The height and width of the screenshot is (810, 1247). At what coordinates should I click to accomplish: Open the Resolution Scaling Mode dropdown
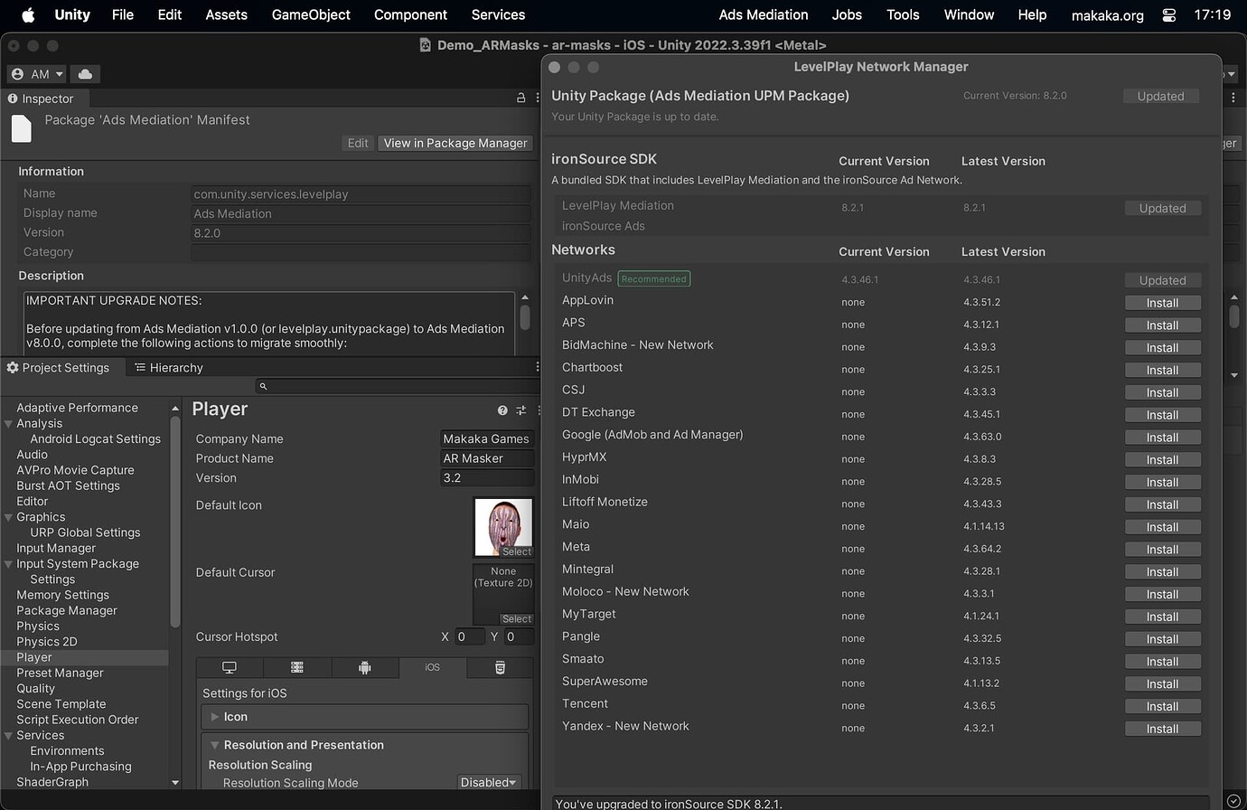[488, 783]
